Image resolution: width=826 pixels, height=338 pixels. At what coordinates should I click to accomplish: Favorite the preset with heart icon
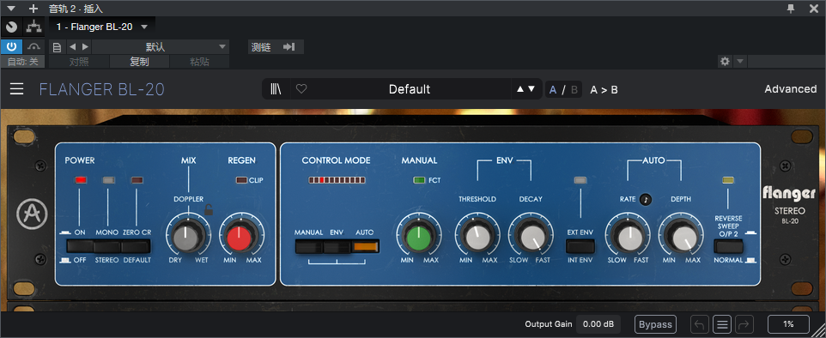click(x=301, y=89)
